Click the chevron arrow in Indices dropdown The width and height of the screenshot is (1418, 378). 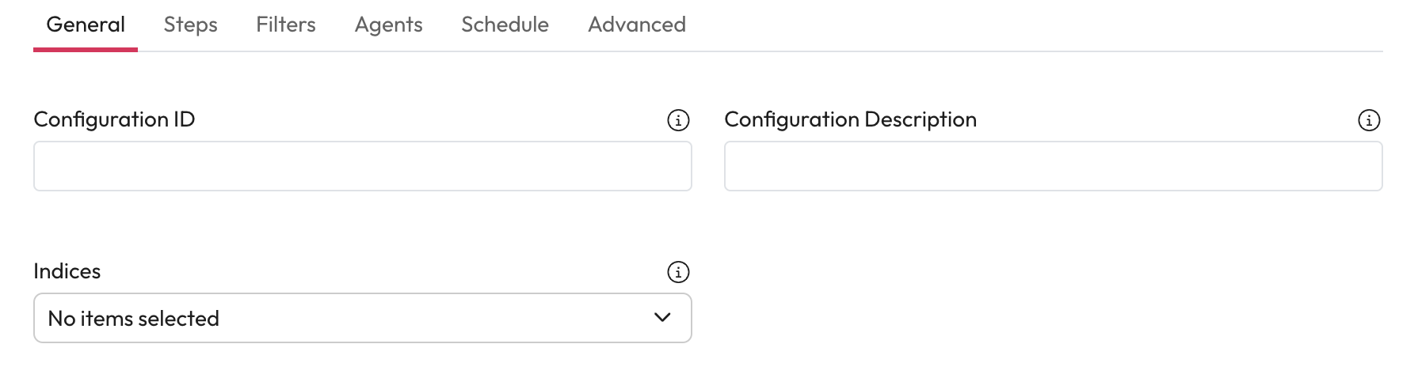coord(662,318)
